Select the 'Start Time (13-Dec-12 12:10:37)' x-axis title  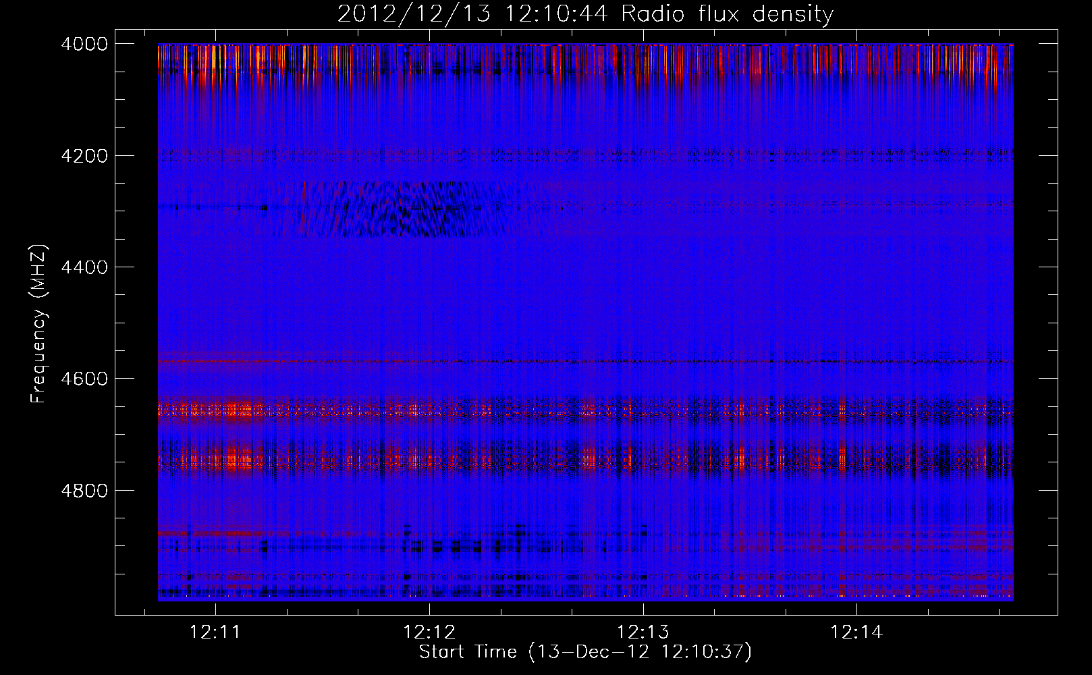tap(585, 652)
